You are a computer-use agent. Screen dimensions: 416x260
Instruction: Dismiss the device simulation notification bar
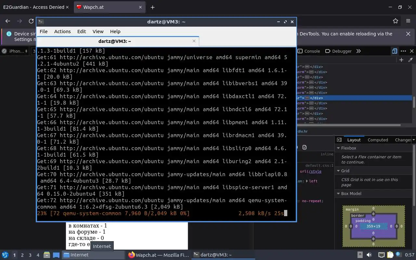408,34
